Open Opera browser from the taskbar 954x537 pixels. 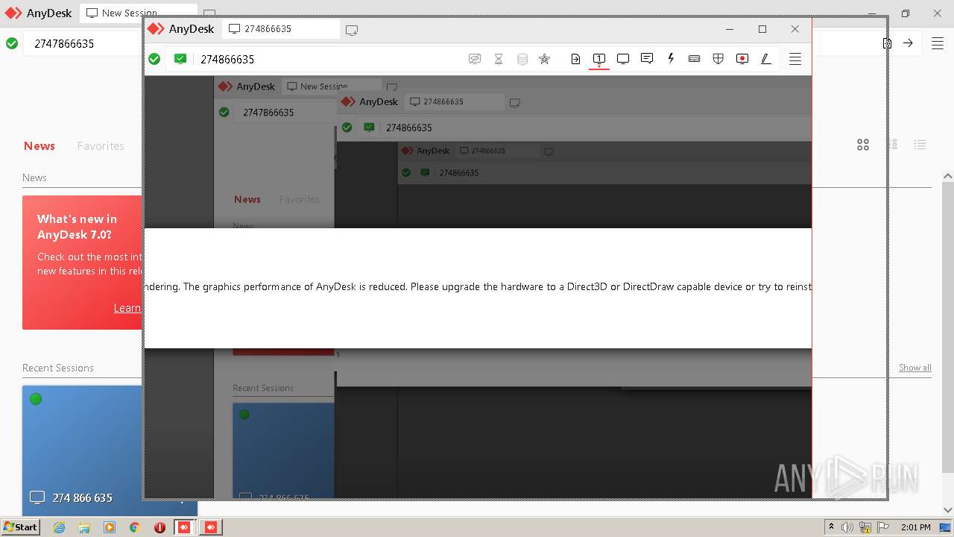pyautogui.click(x=159, y=527)
